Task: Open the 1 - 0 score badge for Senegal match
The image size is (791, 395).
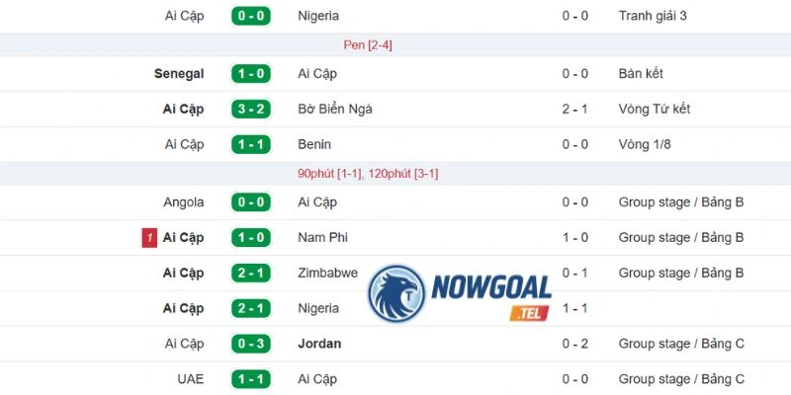Action: 251,74
